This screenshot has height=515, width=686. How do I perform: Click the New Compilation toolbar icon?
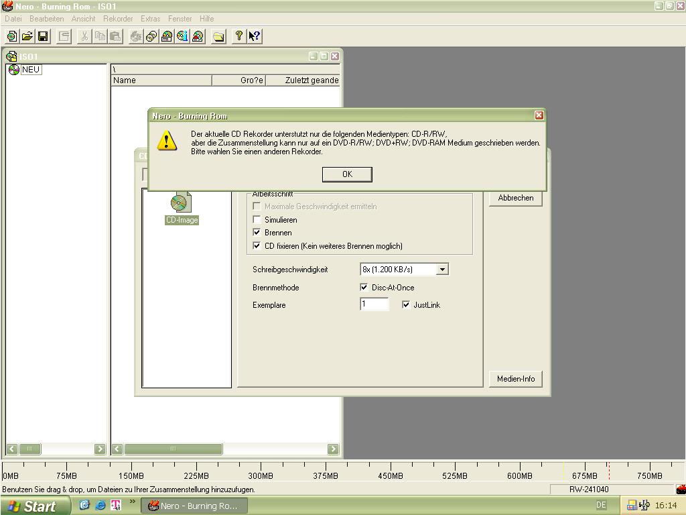point(12,36)
